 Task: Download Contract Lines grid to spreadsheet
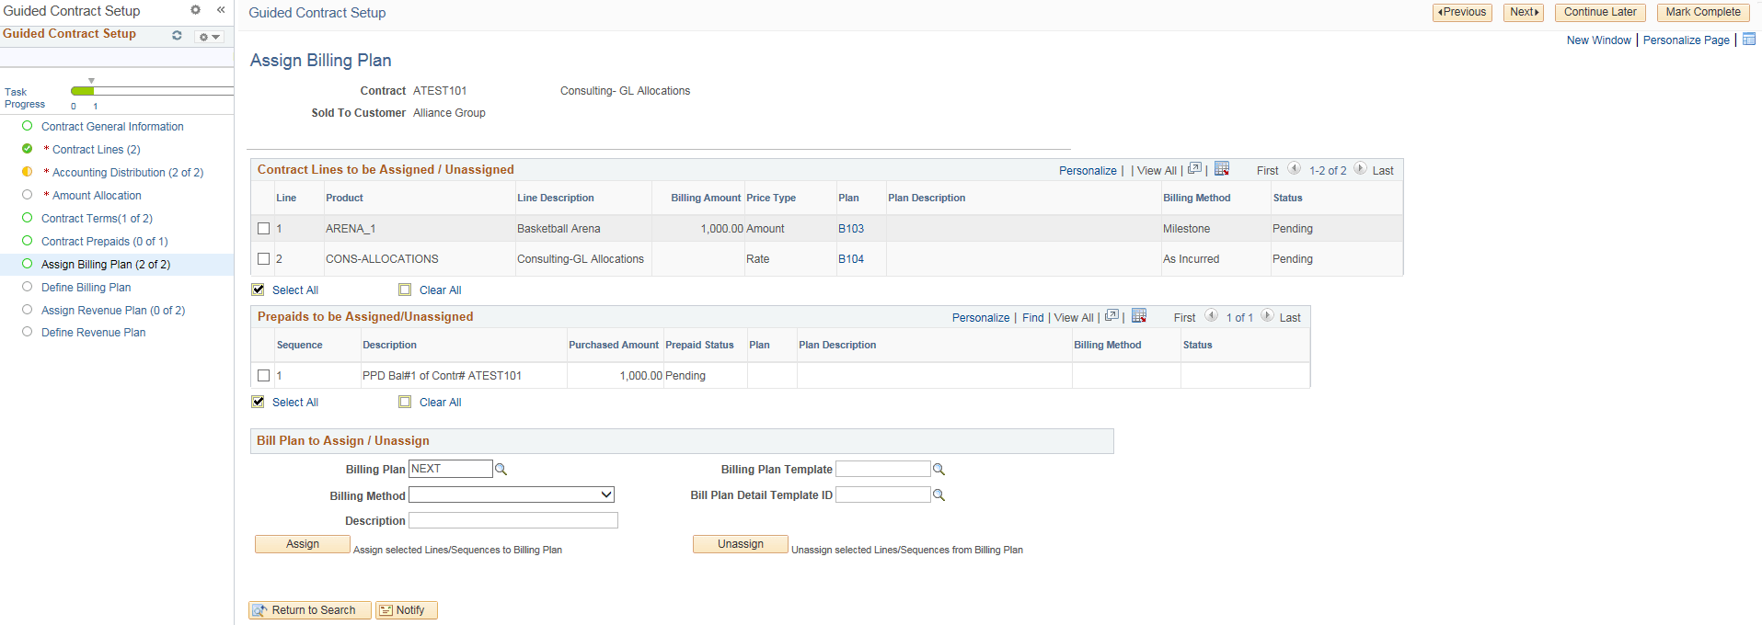pos(1222,169)
